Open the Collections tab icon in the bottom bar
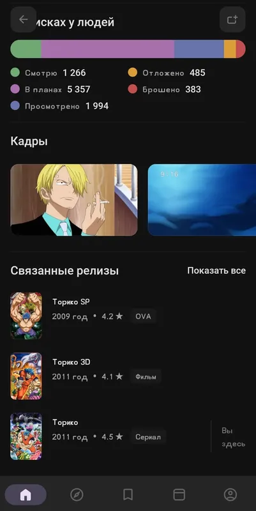This screenshot has height=511, width=256. pyautogui.click(x=179, y=494)
